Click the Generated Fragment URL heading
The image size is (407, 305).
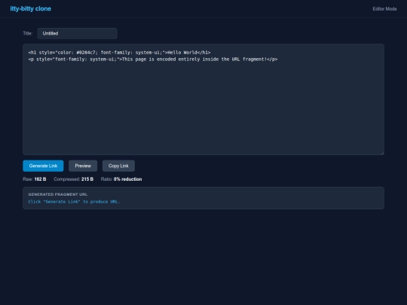coord(58,194)
